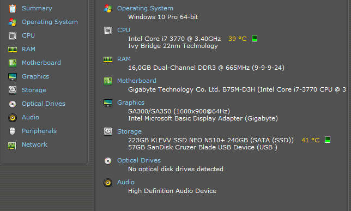This screenshot has height=211, width=351.
Task: Click Ivy Bridge 22nm Technology text
Action: point(173,46)
